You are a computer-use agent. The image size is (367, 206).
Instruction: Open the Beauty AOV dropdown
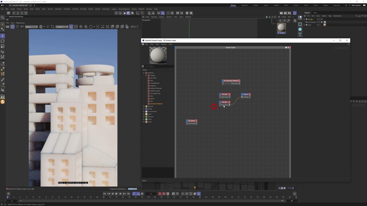(31, 27)
